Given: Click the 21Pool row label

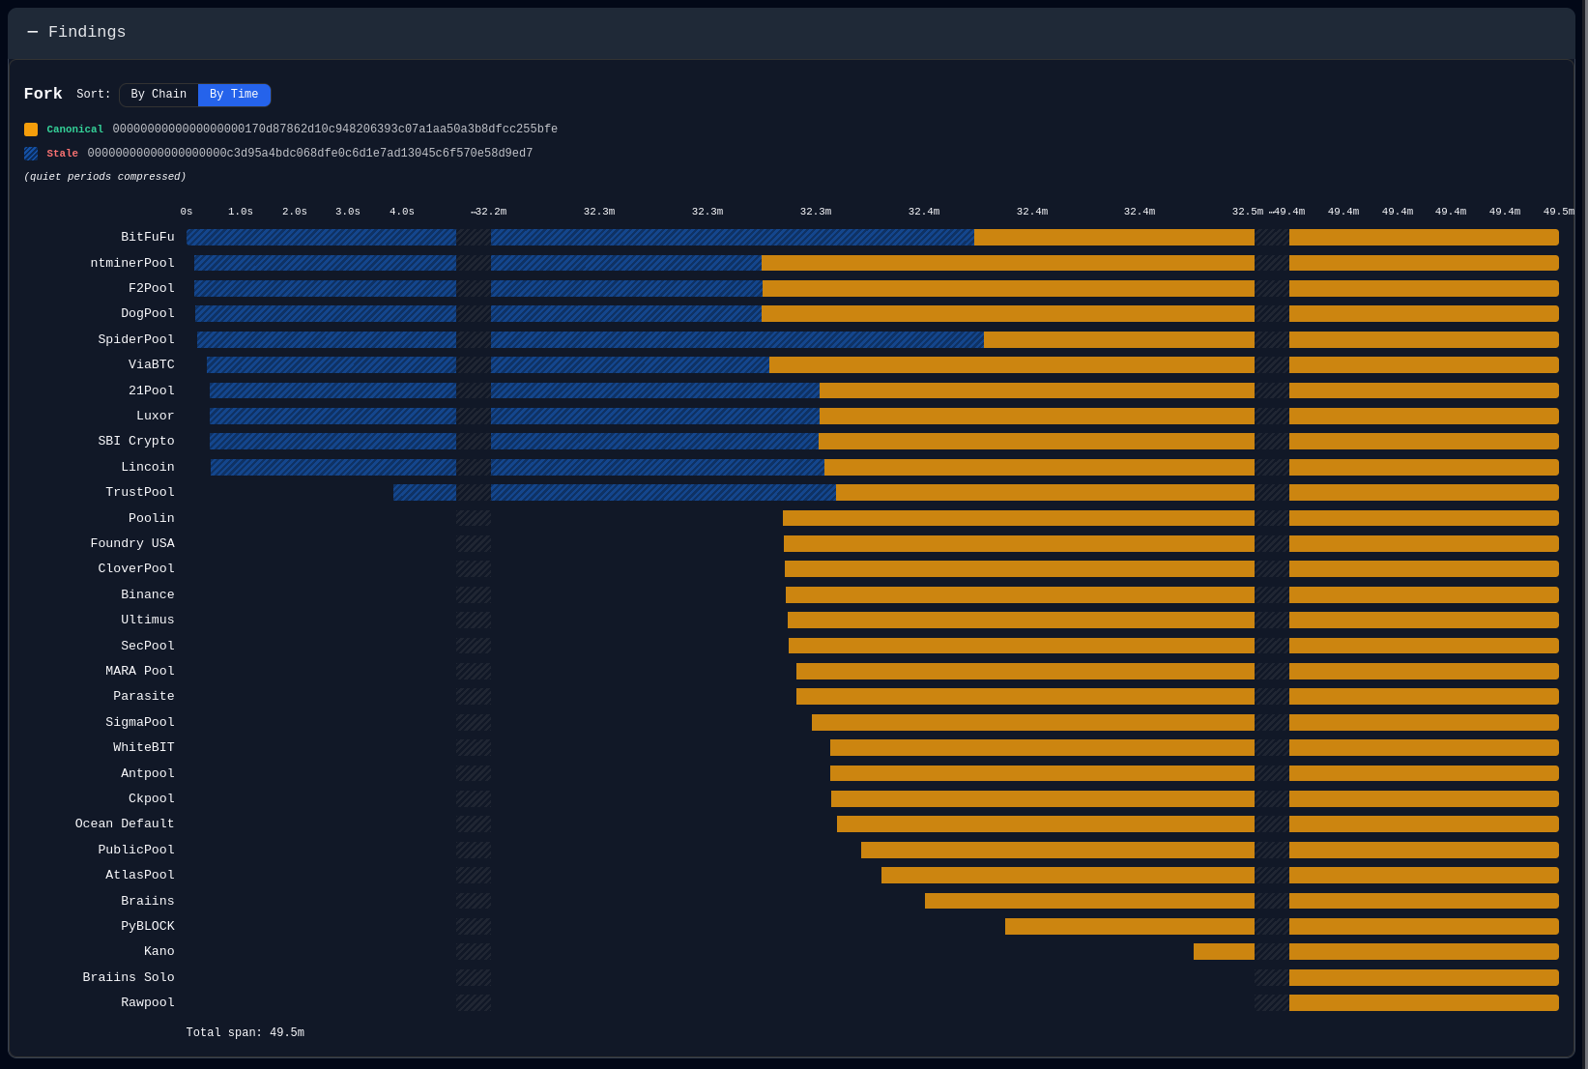Looking at the screenshot, I should pyautogui.click(x=152, y=390).
